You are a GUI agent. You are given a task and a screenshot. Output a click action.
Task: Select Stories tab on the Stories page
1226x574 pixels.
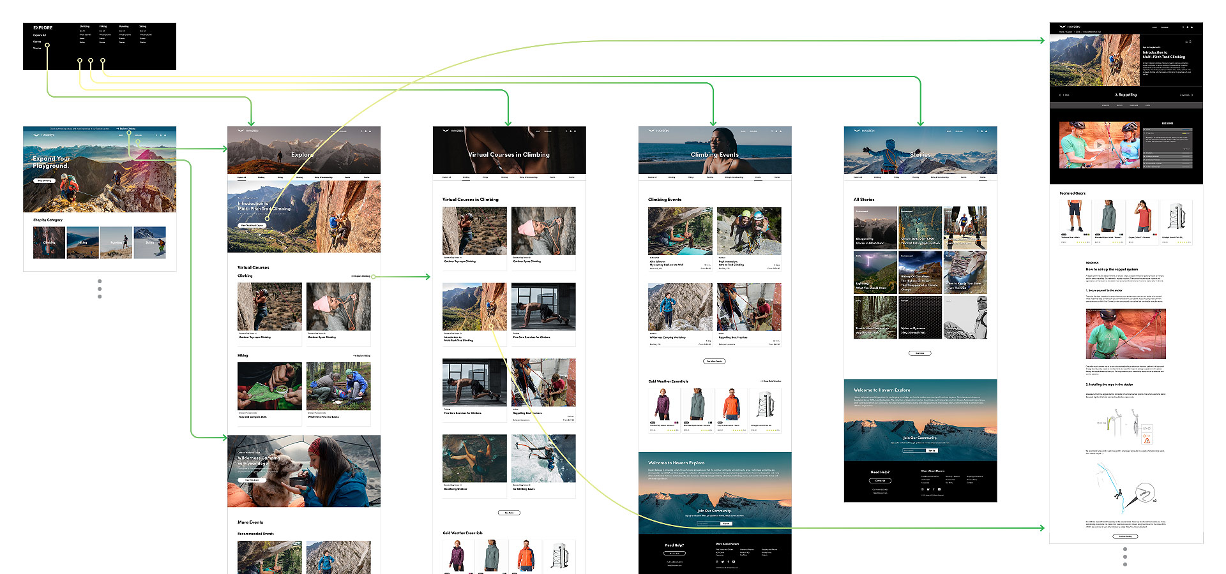coord(983,177)
